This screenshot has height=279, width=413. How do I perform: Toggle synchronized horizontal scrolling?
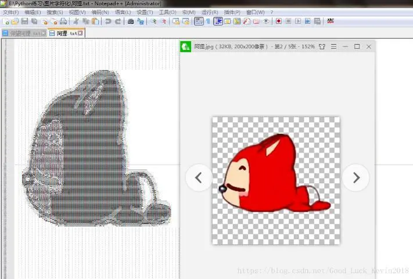tap(186, 21)
